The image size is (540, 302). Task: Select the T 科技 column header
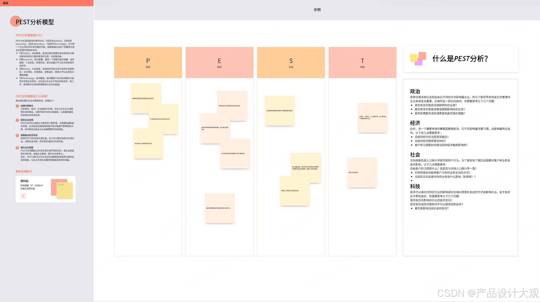362,62
